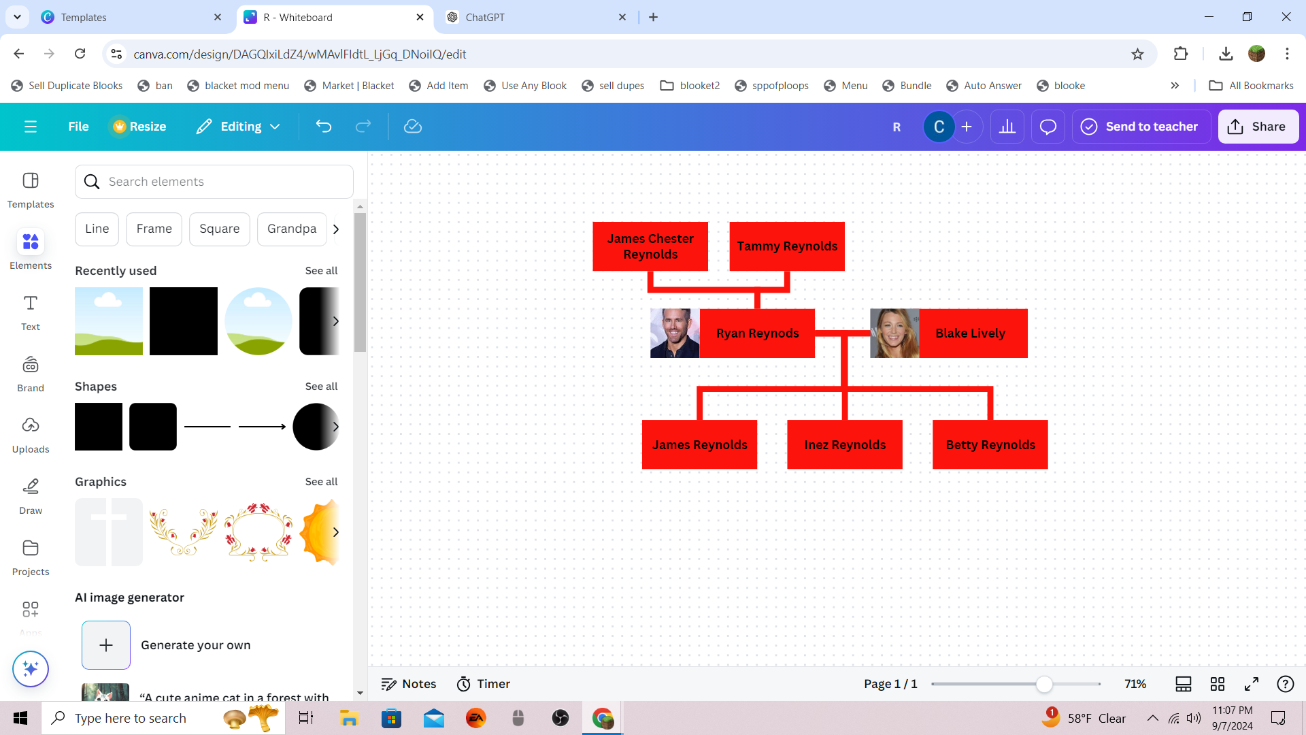Open the insights bar chart icon

point(1007,127)
